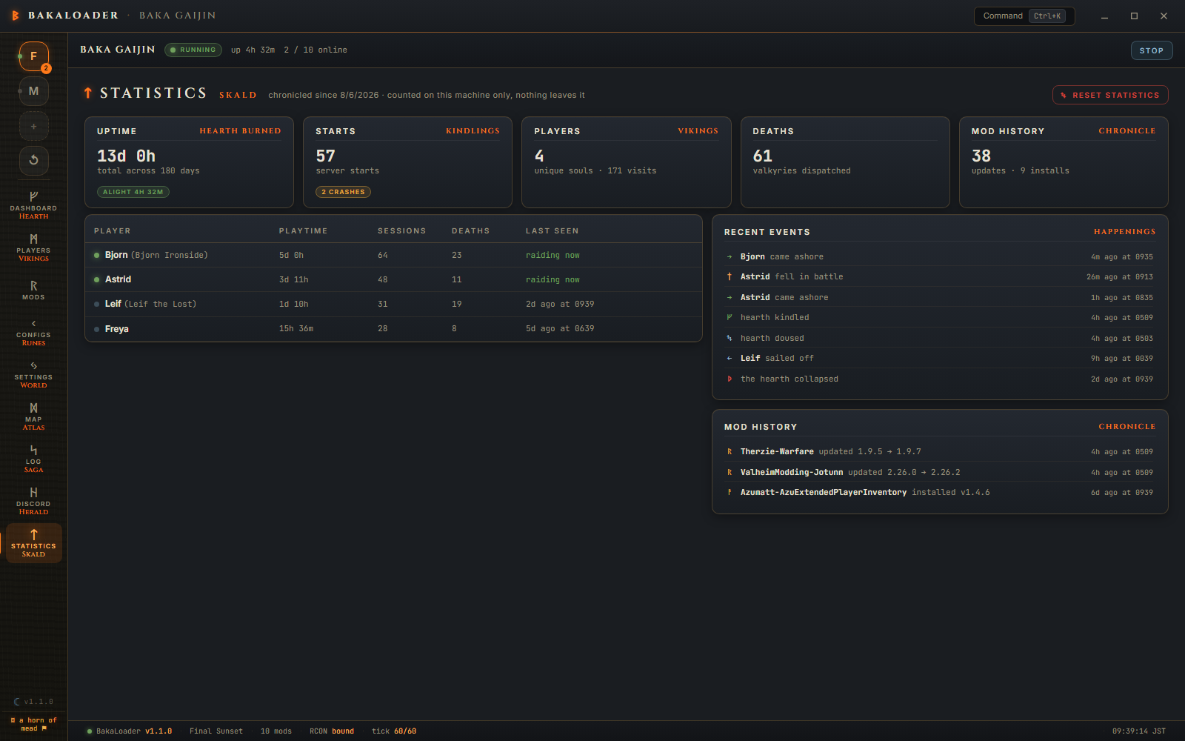Click the '26m ago at 0913' timestamp
Screen dimensions: 1185x741
click(1120, 277)
